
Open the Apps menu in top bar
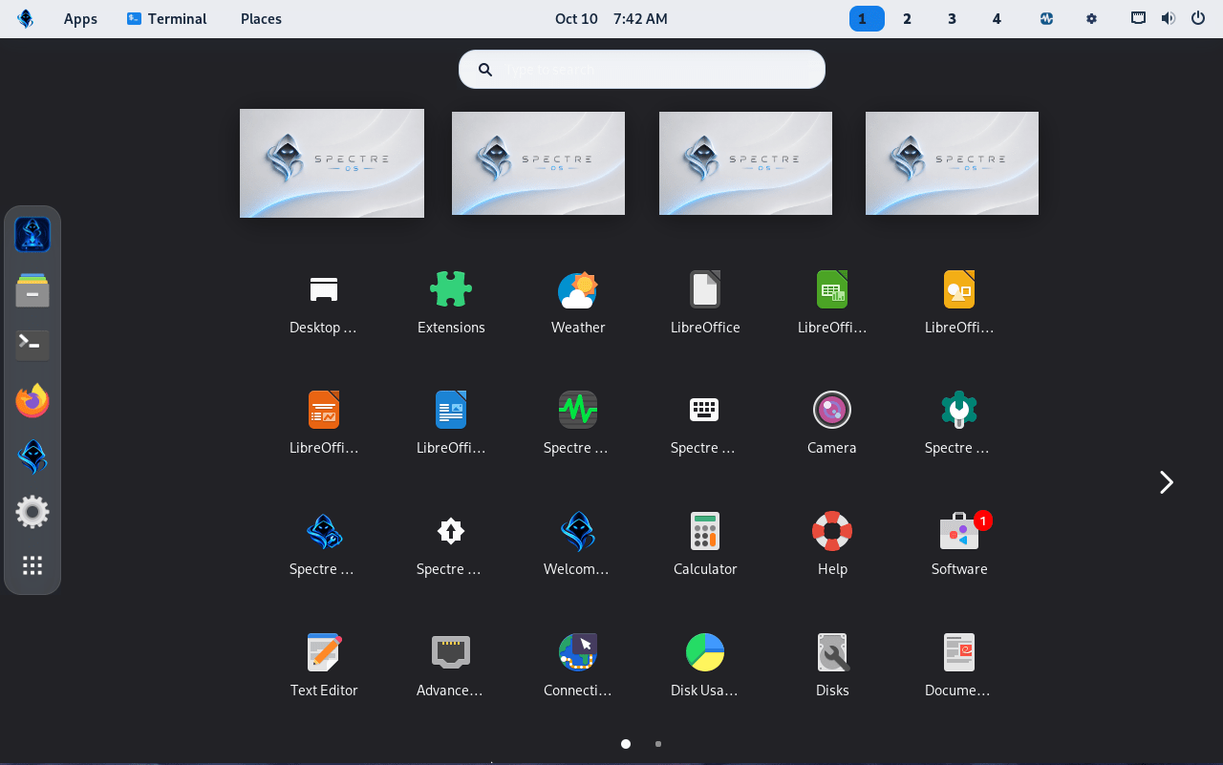point(80,19)
